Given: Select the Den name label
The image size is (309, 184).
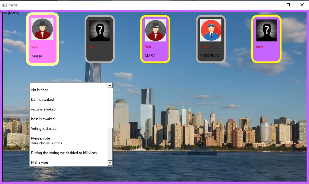Looking at the screenshot, I should pyautogui.click(x=148, y=47).
